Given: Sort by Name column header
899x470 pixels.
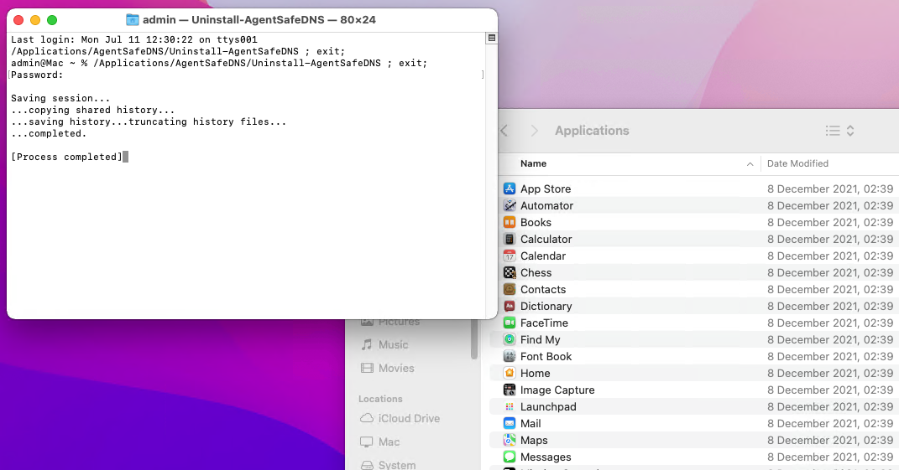Looking at the screenshot, I should coord(533,163).
